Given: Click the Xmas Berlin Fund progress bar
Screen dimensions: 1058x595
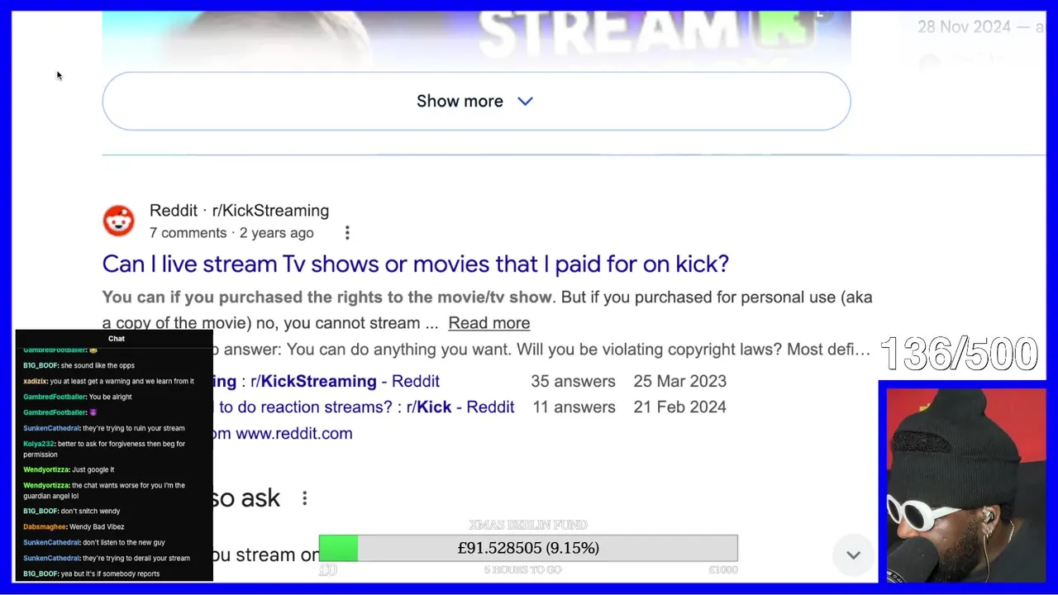Looking at the screenshot, I should pos(528,548).
